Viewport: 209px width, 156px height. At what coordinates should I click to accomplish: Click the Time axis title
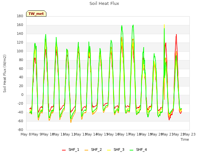coord(185,139)
